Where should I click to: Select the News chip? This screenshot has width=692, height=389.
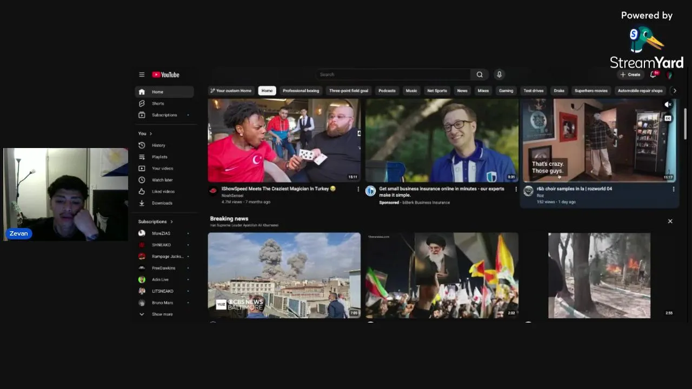coord(462,91)
